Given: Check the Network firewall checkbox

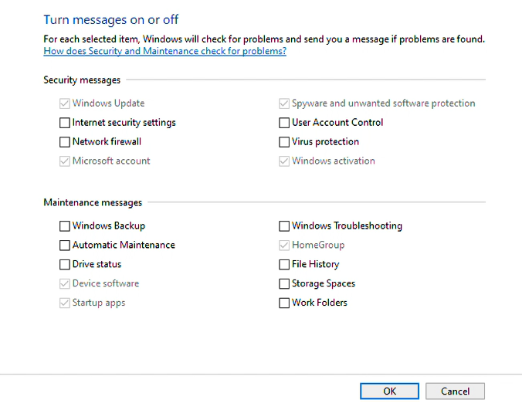Looking at the screenshot, I should (65, 142).
